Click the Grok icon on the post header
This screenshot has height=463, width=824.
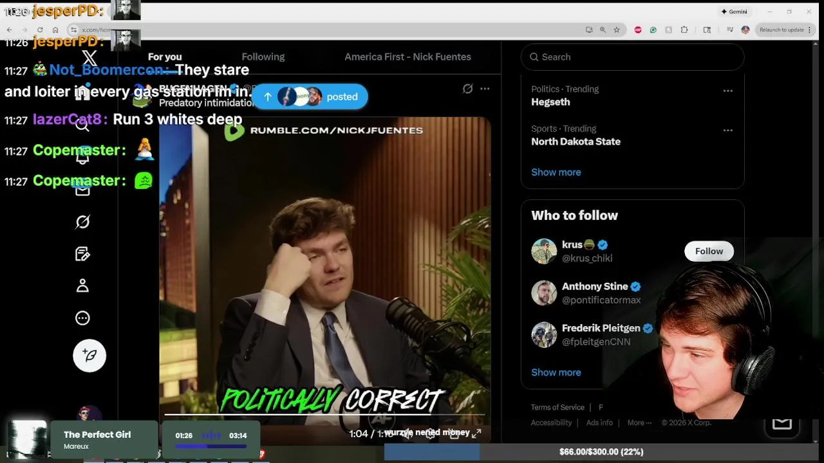click(468, 89)
